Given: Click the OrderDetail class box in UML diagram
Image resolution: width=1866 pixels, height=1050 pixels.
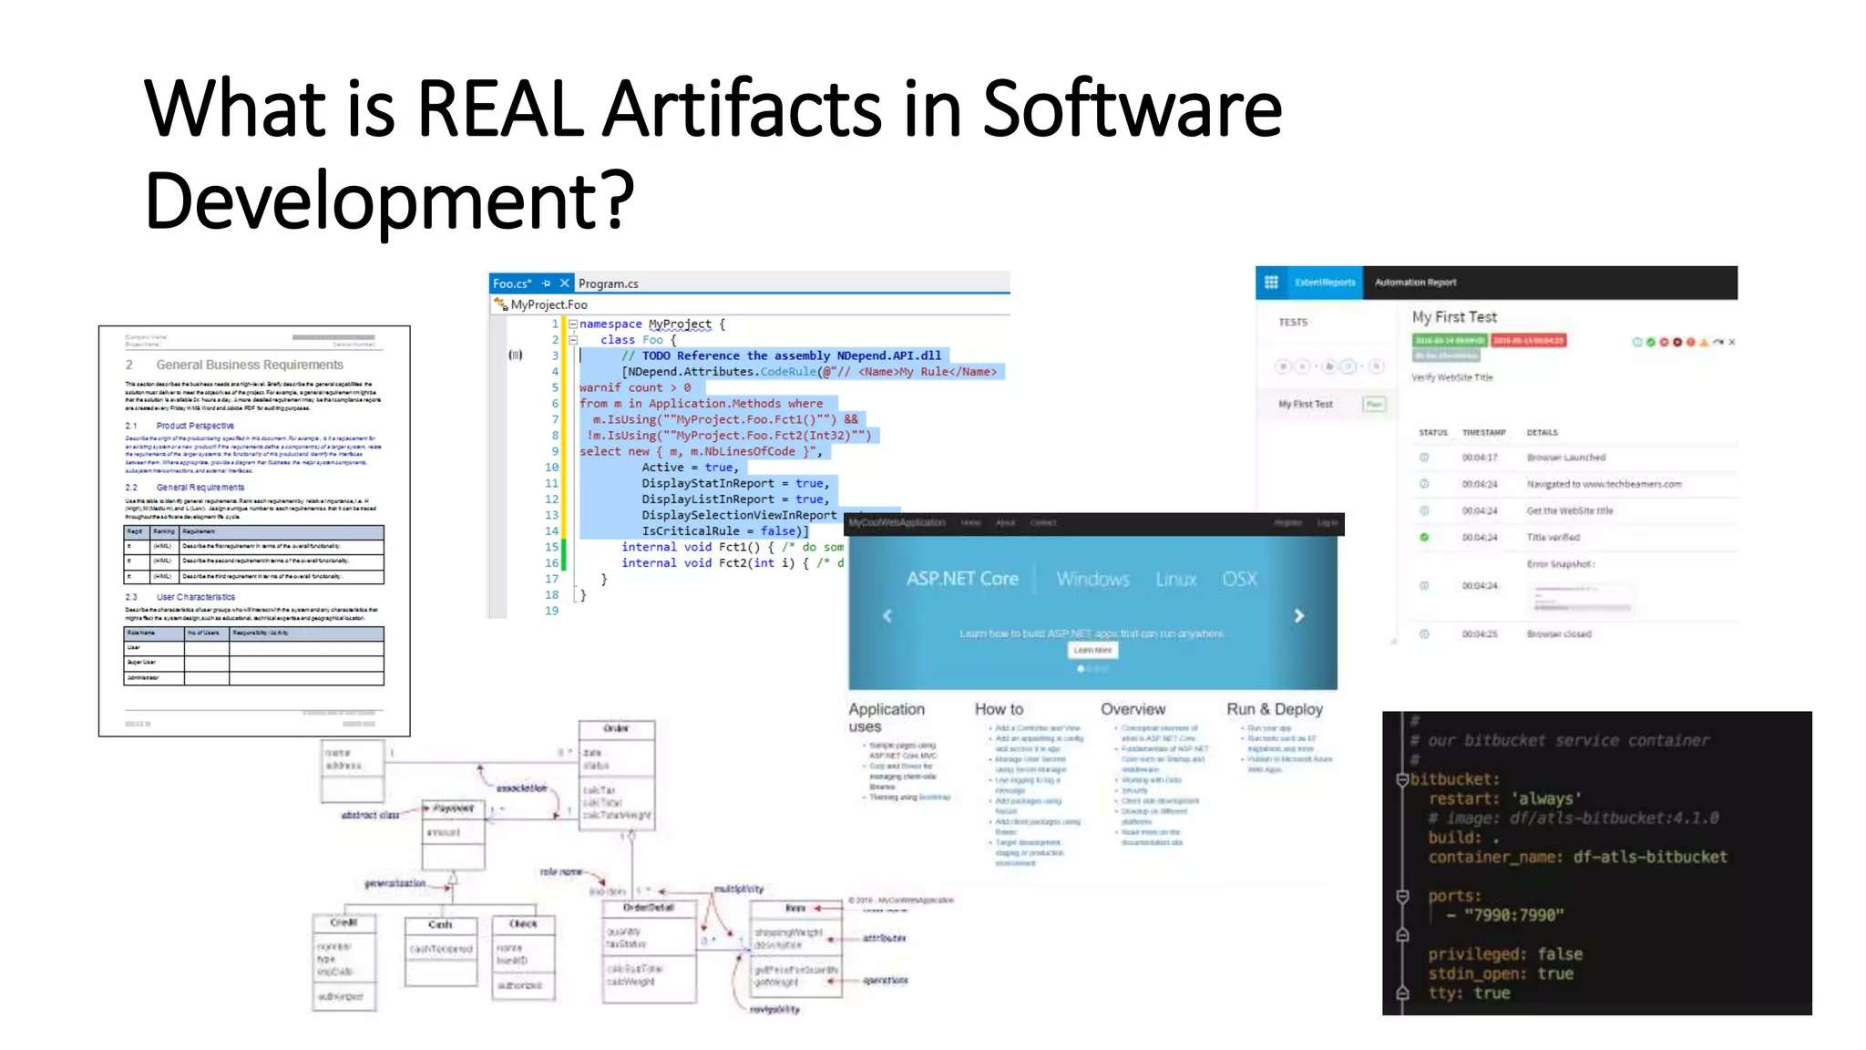Looking at the screenshot, I should (649, 951).
